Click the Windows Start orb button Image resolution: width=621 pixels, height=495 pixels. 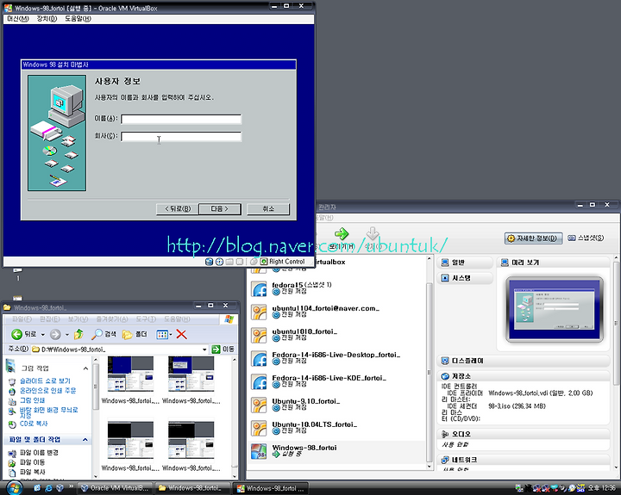14,488
